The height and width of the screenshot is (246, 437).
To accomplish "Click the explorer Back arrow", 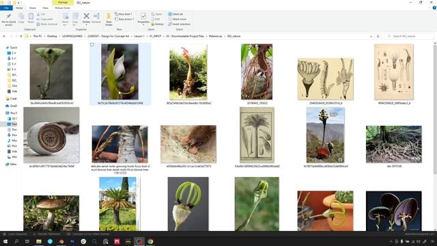I will 4,36.
